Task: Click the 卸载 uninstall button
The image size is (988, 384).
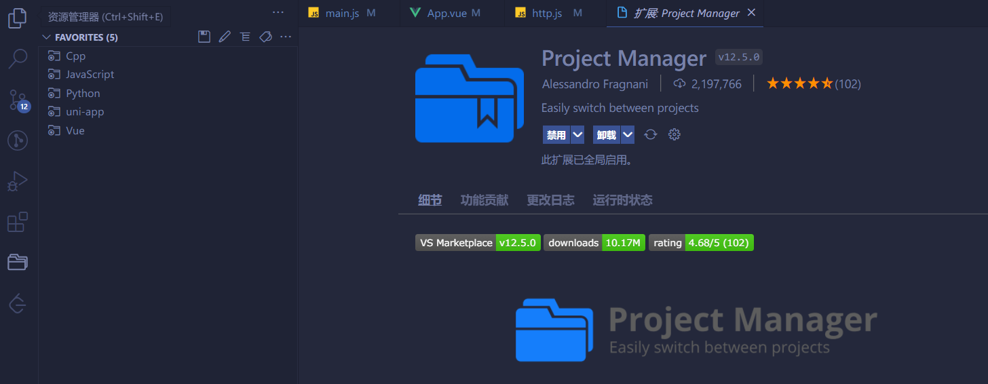Action: click(607, 135)
